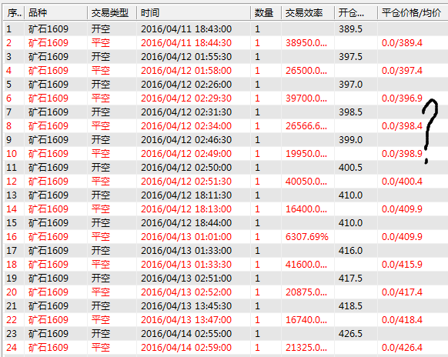This screenshot has width=448, height=357.
Task: Click efficiency value 21325.0...
Action: (306, 348)
